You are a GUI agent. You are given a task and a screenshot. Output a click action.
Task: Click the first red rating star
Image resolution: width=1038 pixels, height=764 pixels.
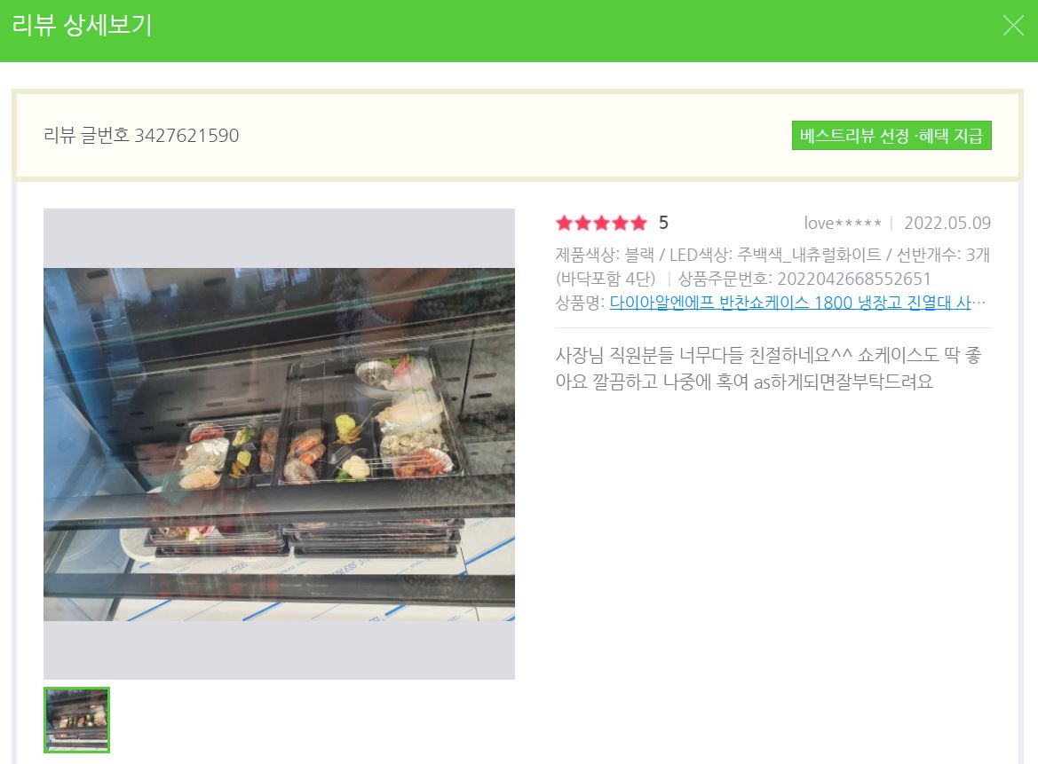pyautogui.click(x=564, y=223)
